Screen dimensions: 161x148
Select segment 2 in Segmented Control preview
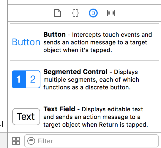(x=33, y=79)
